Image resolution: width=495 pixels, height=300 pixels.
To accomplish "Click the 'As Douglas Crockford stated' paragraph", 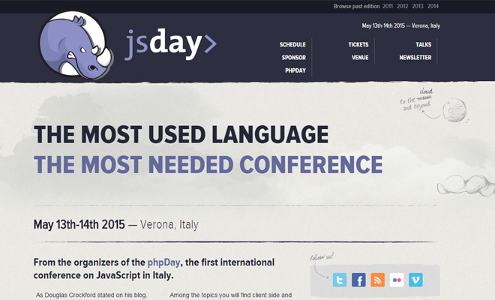I will [x=91, y=295].
